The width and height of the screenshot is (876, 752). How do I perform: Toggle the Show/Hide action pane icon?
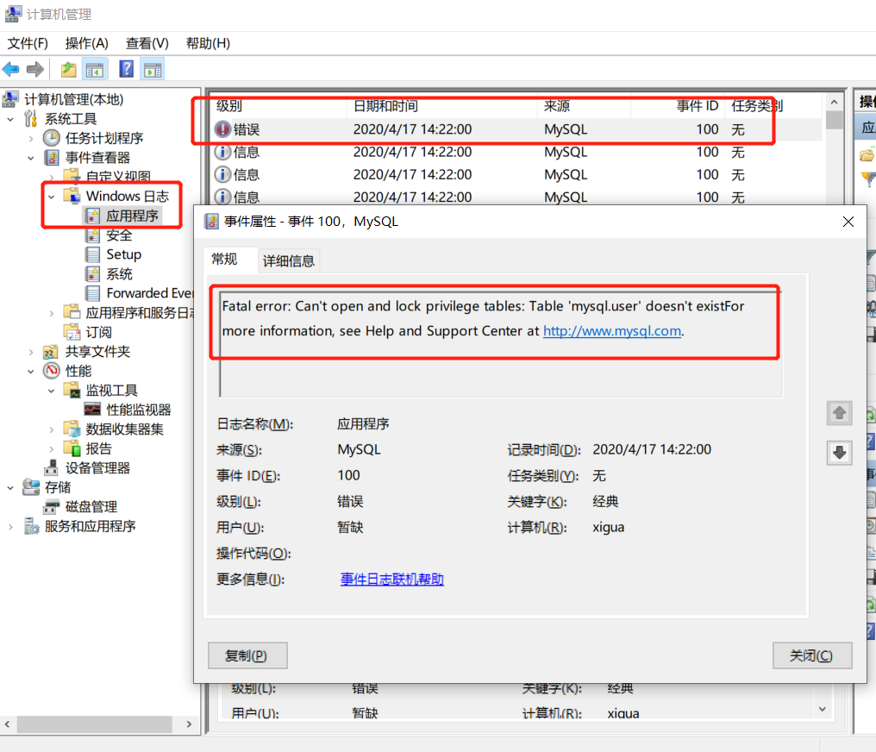tap(153, 70)
